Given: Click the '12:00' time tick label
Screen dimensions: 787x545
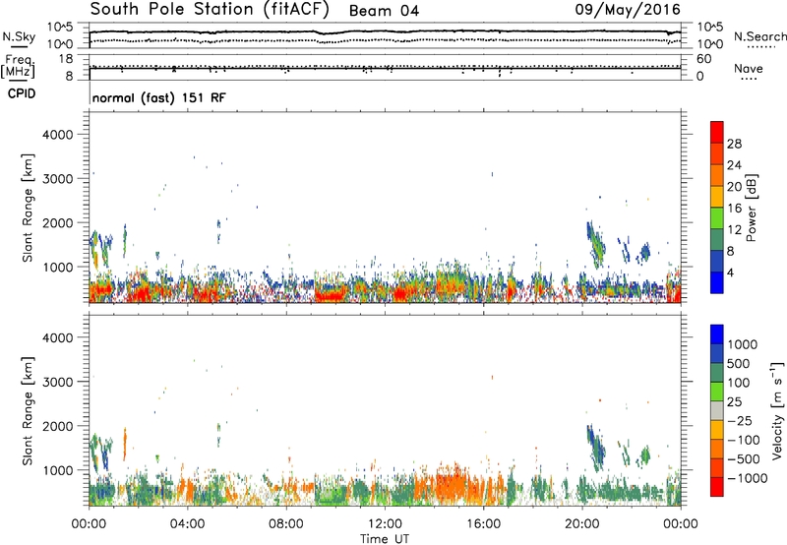Looking at the screenshot, I should (385, 524).
